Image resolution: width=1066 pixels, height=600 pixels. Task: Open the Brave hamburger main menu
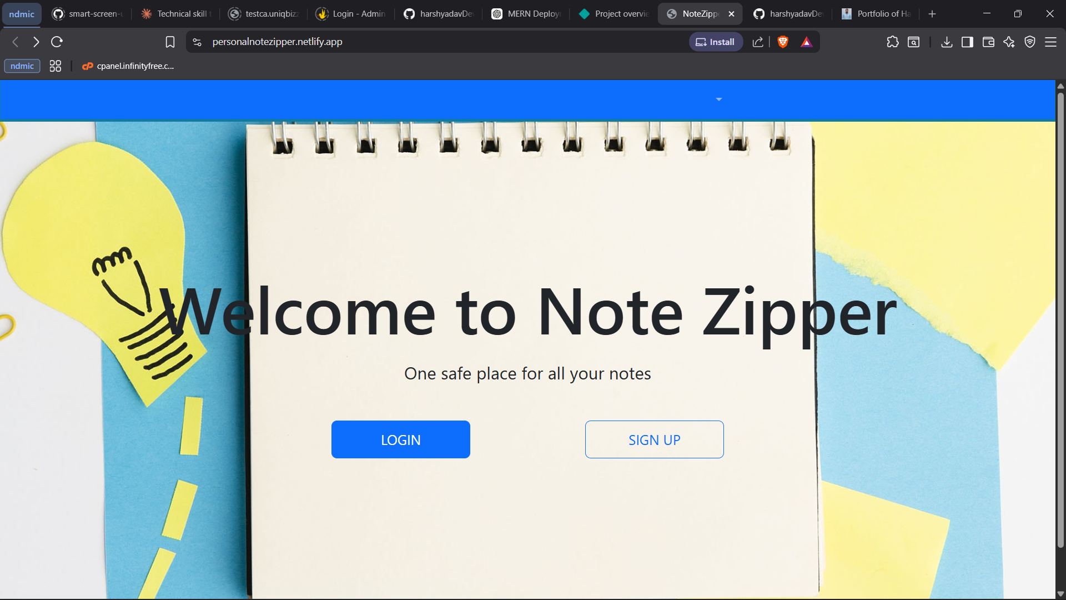click(1050, 42)
